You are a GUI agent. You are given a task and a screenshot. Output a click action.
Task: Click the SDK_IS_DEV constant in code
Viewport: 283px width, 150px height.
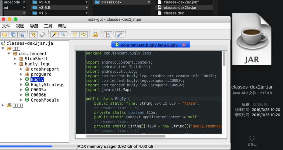click(165, 103)
